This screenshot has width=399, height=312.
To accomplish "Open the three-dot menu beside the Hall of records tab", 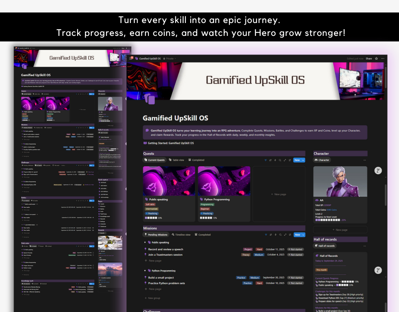I will (365, 246).
